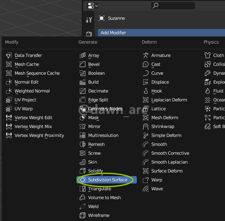Click the properties search field
The image size is (225, 221).
coord(173,6)
